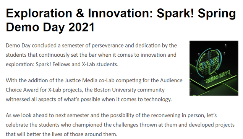
Task: Click the paragraph starting Demo Day concluded
Action: point(91,55)
